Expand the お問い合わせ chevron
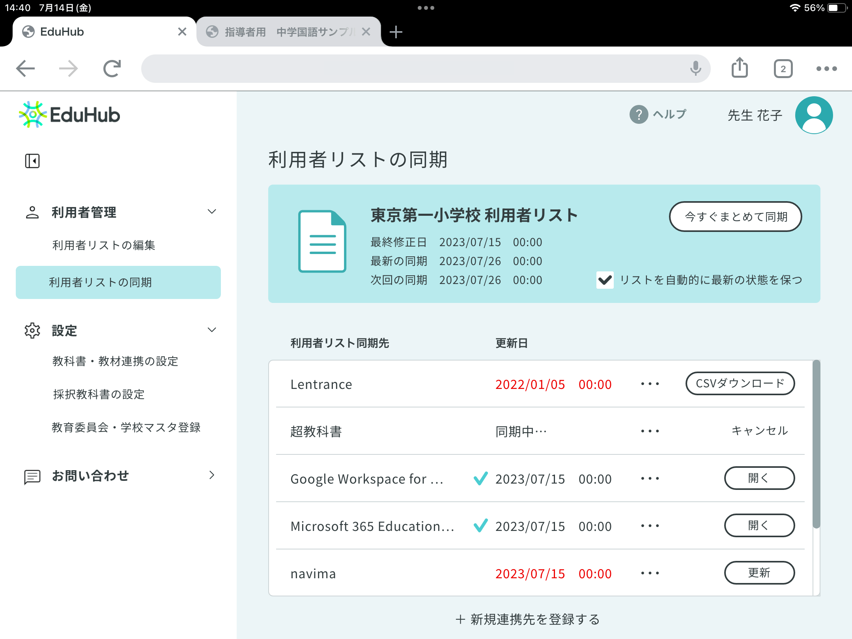This screenshot has height=639, width=852. click(x=212, y=475)
